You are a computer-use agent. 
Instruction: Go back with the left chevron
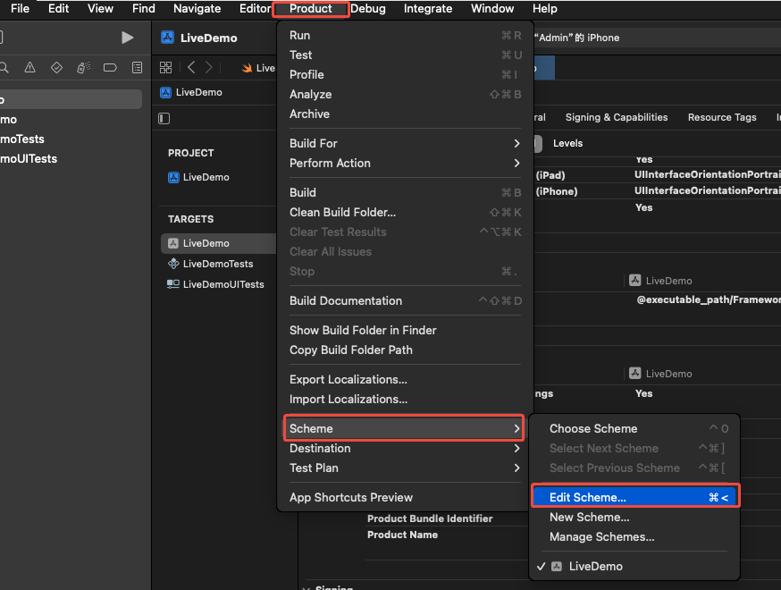click(191, 67)
